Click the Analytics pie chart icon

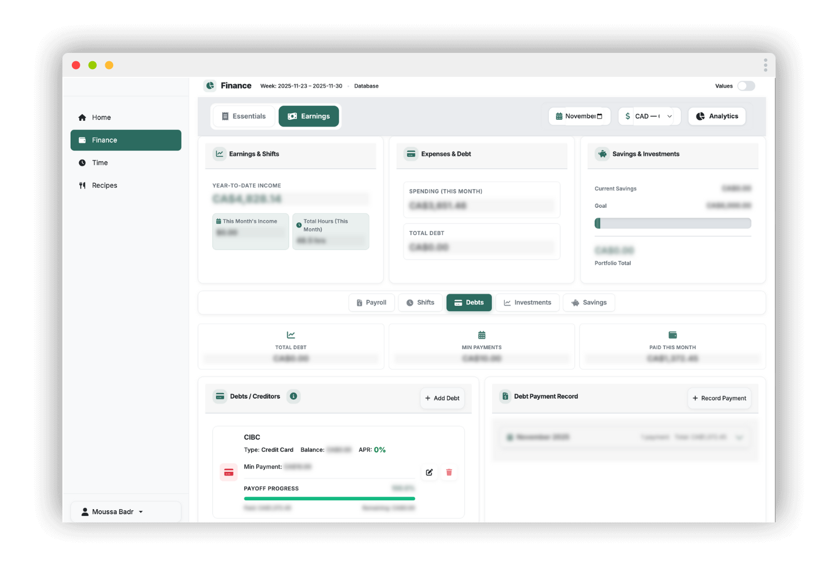(x=701, y=116)
